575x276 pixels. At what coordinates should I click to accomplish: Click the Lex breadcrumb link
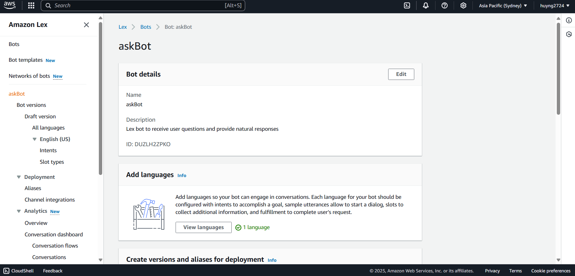[123, 27]
